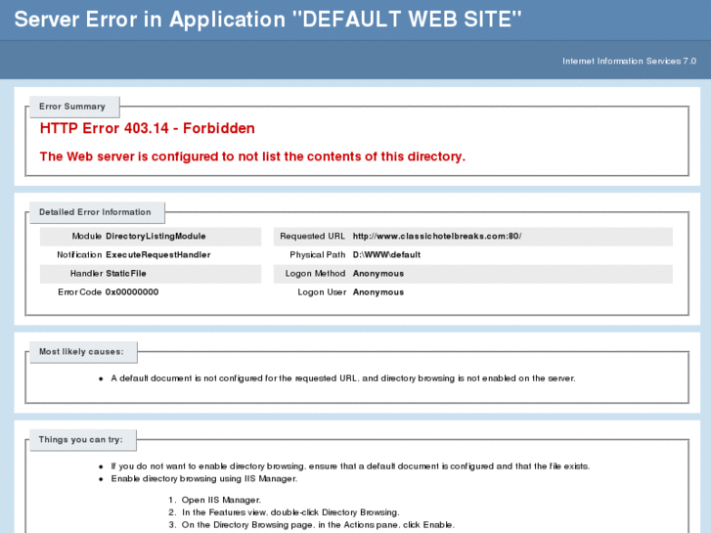Click the '0x00000000' error code value
The height and width of the screenshot is (533, 711).
[x=132, y=291]
